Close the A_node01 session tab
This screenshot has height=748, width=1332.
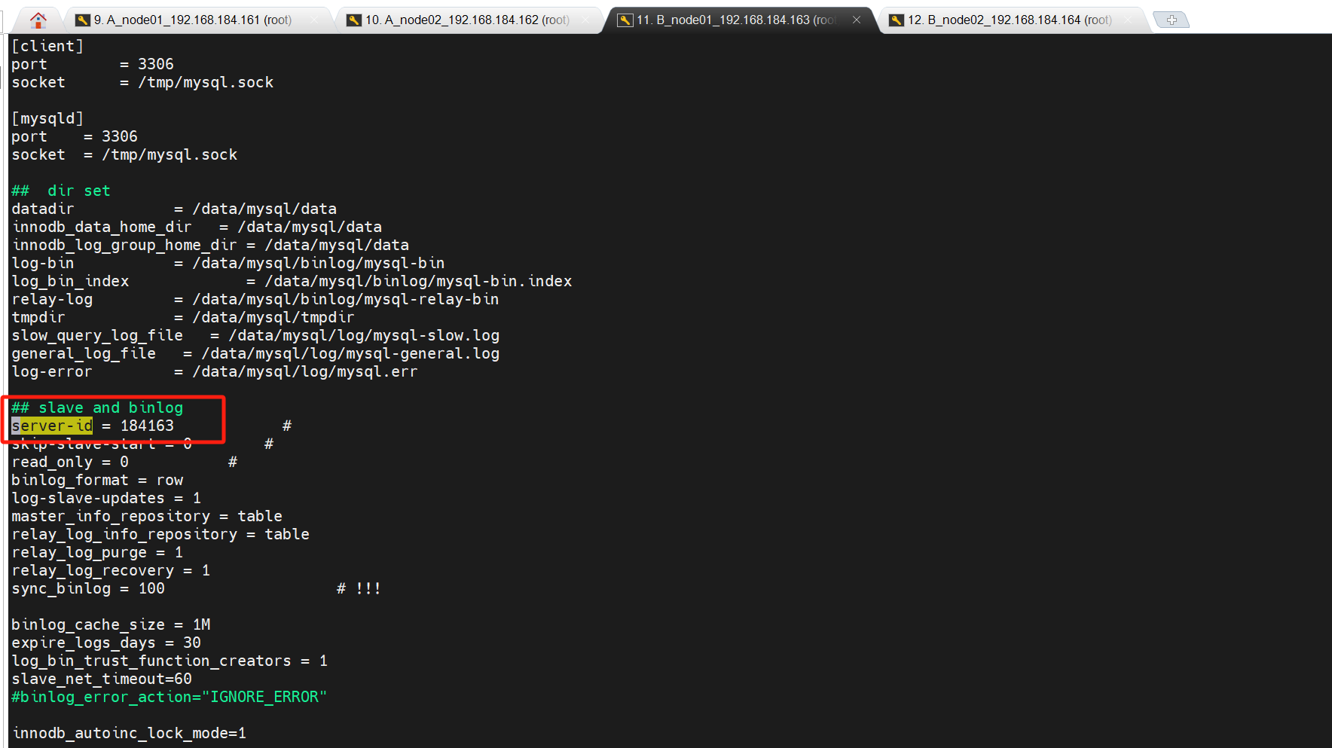click(314, 20)
